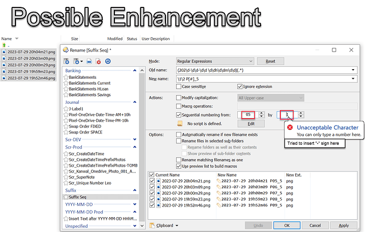Click the Reset button beside Mode
Viewport: 367px width, 232px height.
[x=270, y=61]
